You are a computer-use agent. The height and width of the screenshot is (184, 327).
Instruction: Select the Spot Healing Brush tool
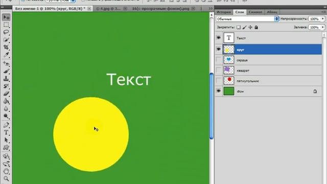pos(6,63)
